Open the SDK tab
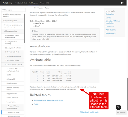 (x=47, y=3)
